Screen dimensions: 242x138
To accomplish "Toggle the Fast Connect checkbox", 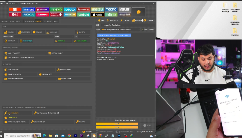I will tap(143, 29).
